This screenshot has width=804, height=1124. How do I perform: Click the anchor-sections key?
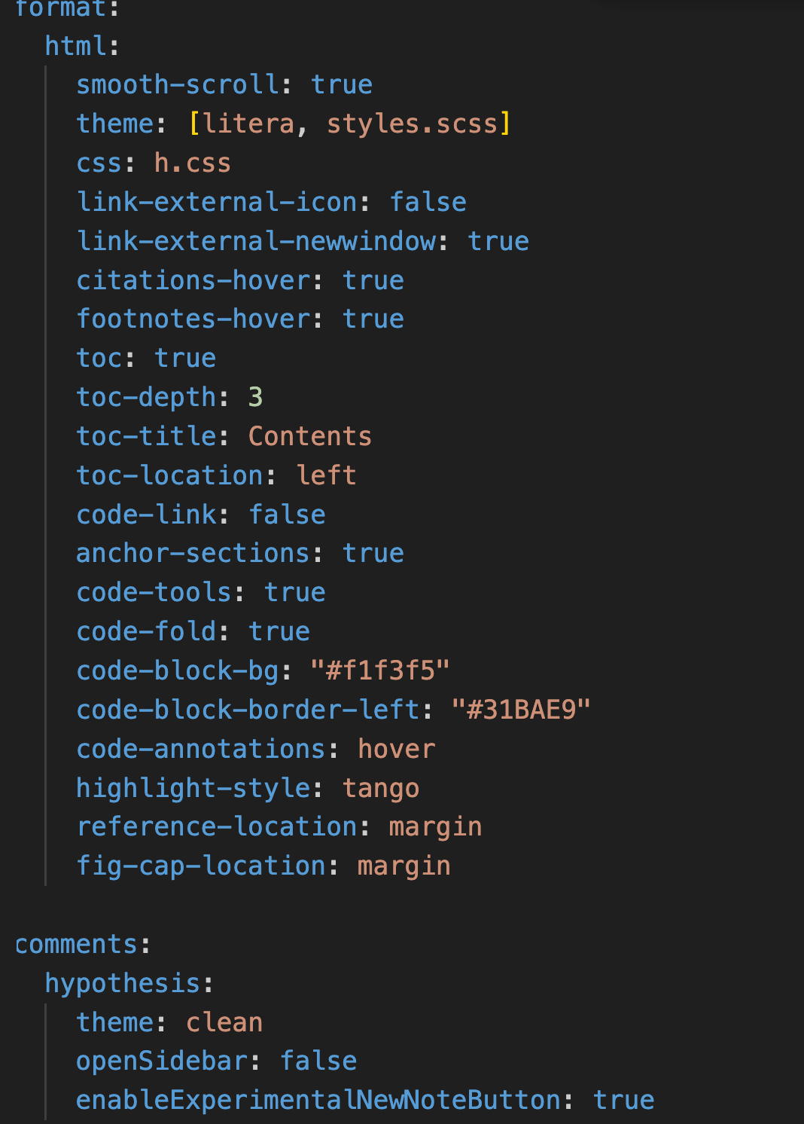click(x=193, y=553)
